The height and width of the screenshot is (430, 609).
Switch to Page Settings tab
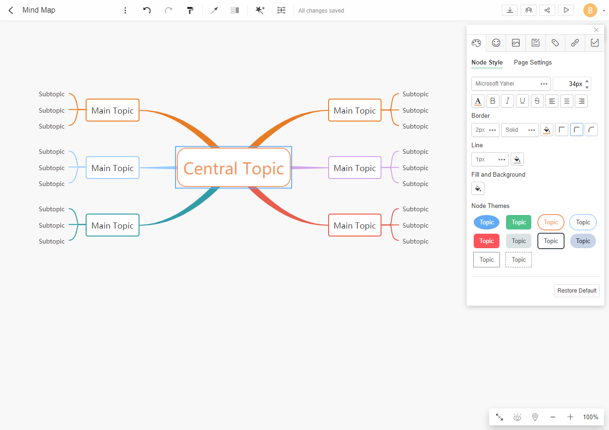533,63
